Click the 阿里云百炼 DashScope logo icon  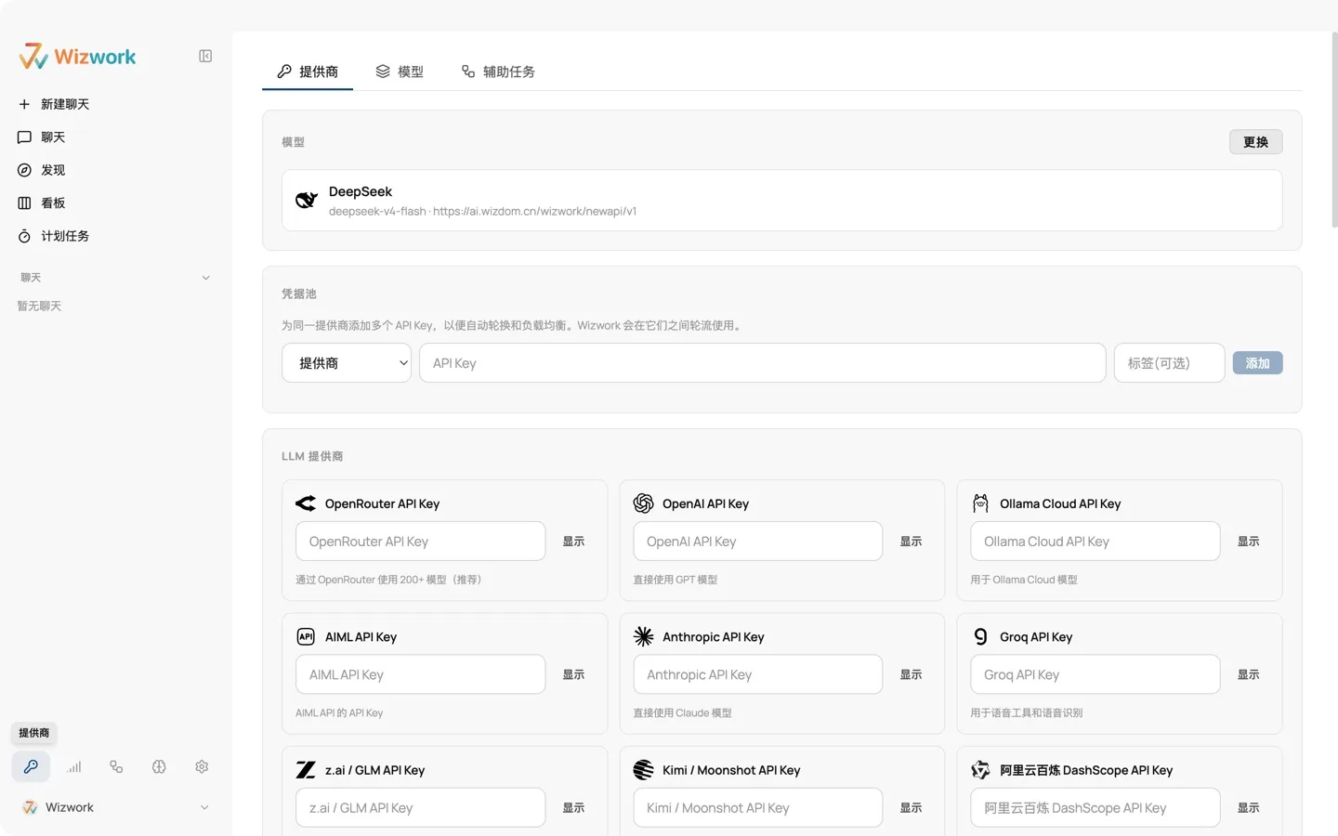click(980, 770)
